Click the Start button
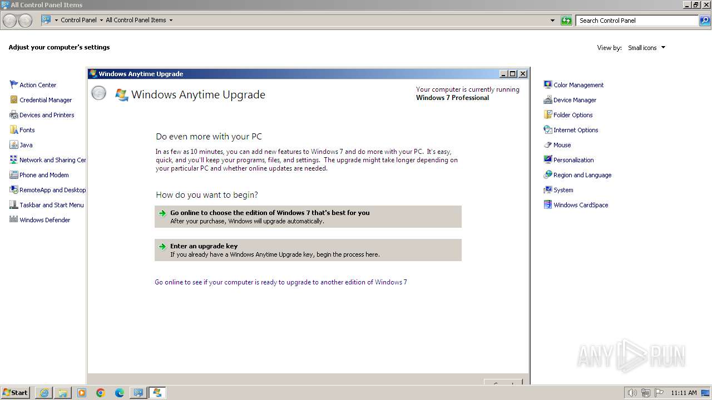 [16, 392]
